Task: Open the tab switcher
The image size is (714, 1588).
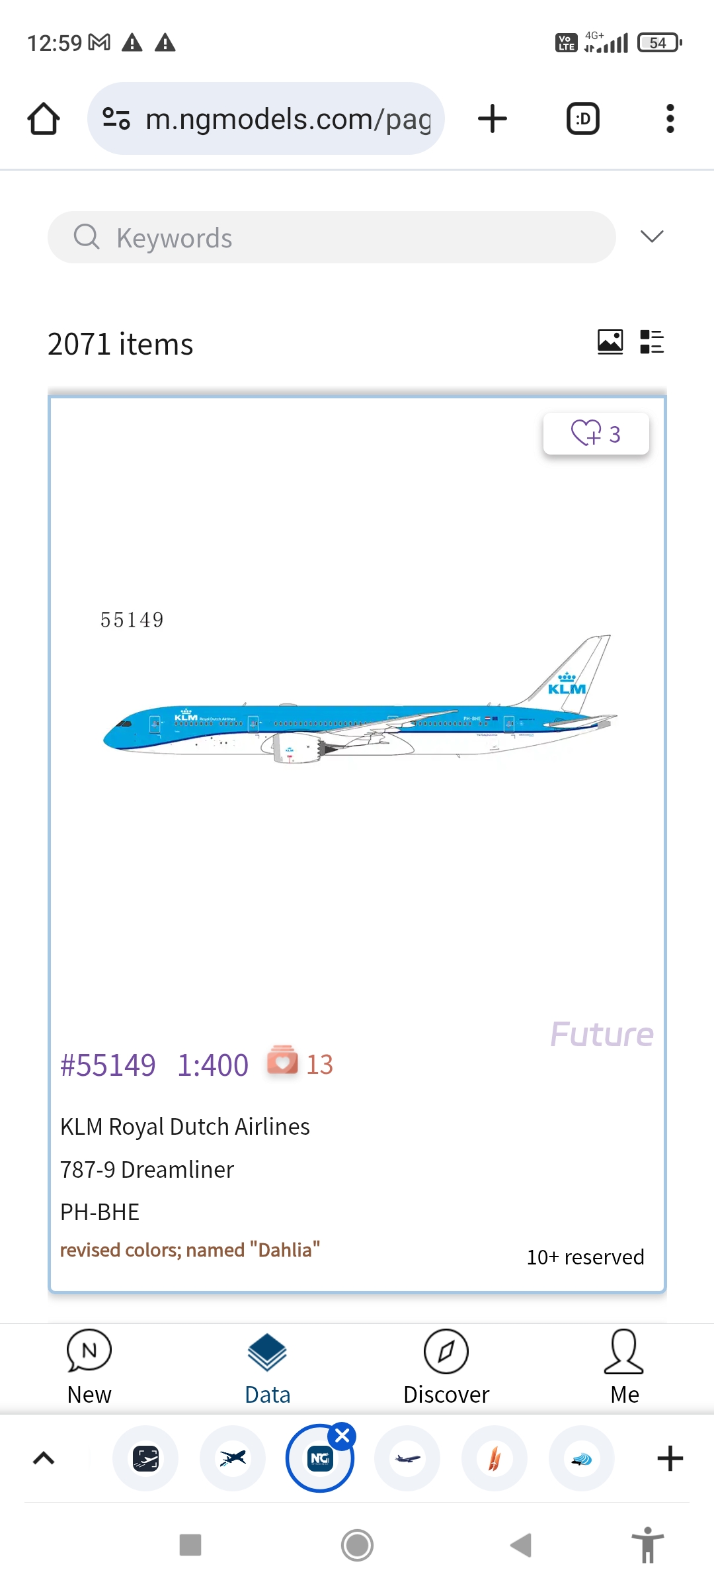Action: (582, 119)
